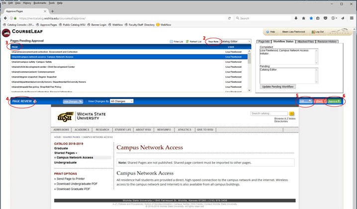Open the Banner Login bookmark
This screenshot has height=209, width=357.
tap(97, 25)
